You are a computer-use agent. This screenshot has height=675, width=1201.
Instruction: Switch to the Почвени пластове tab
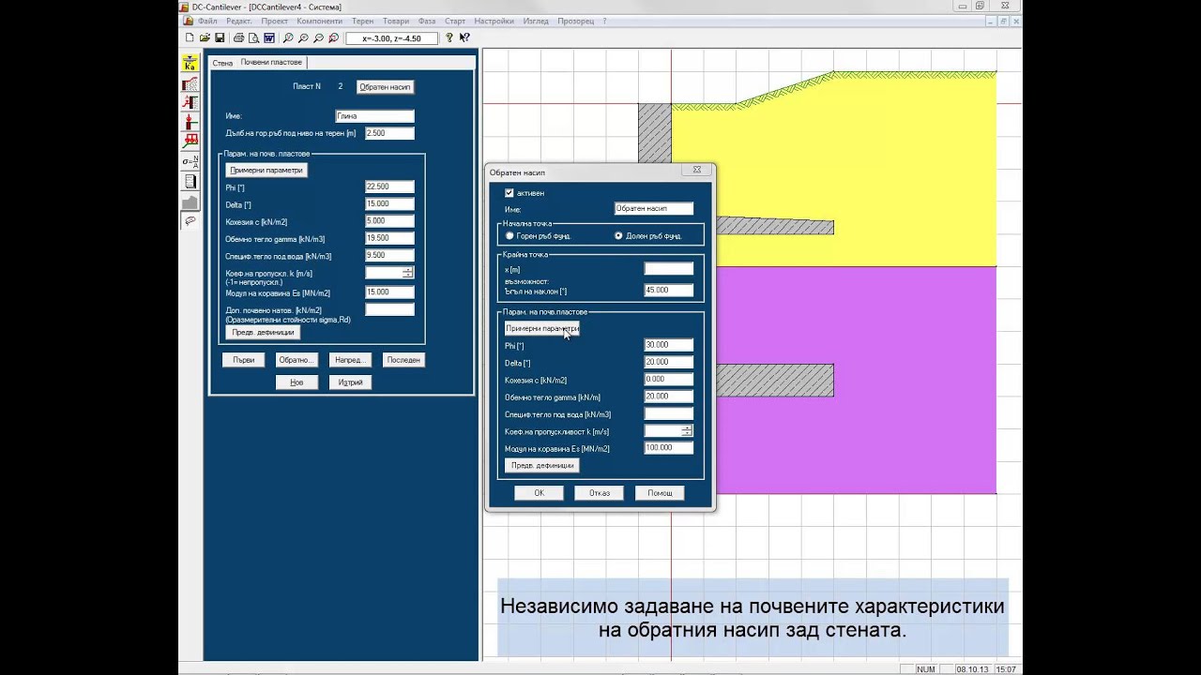coord(271,62)
